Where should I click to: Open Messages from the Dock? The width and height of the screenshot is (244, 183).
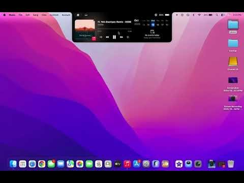tap(51, 164)
